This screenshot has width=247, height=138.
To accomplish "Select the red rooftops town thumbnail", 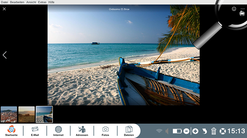I will tap(9, 115).
